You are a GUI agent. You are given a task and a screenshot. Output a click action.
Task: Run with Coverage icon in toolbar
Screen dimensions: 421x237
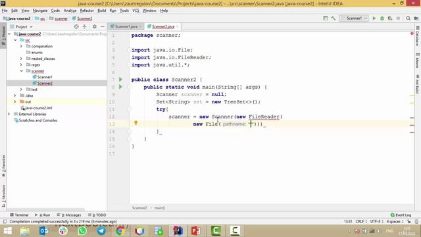[390, 18]
